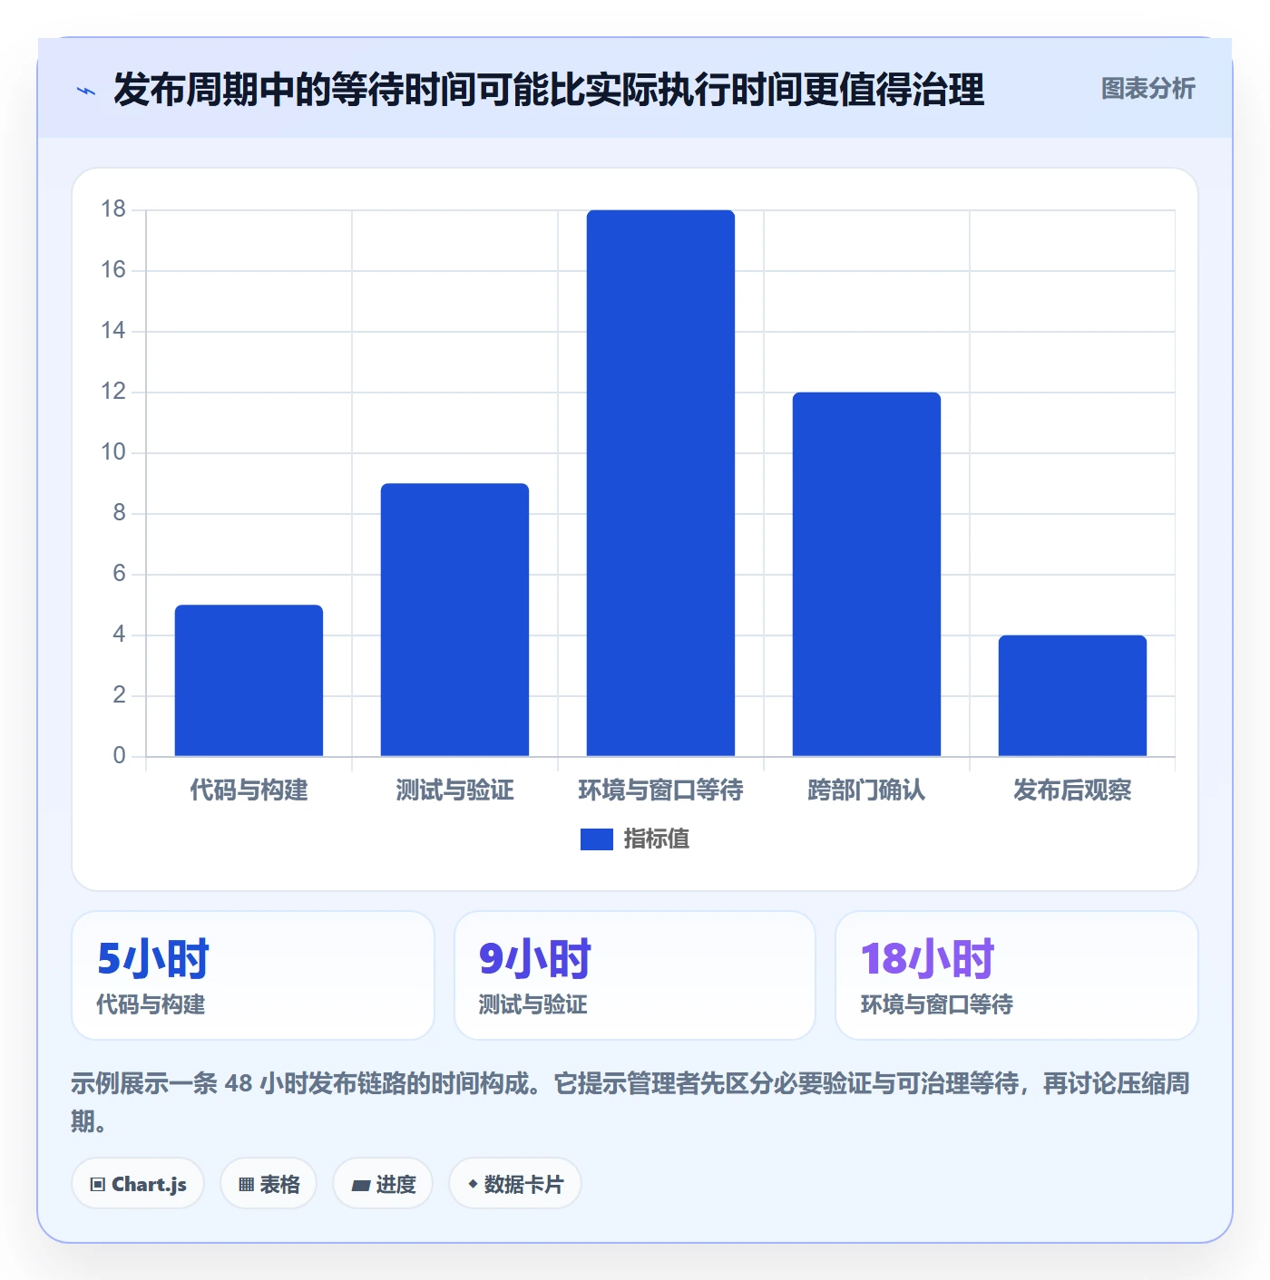Open the 18小时 data card
Screen dimensions: 1270x1280
click(1017, 975)
